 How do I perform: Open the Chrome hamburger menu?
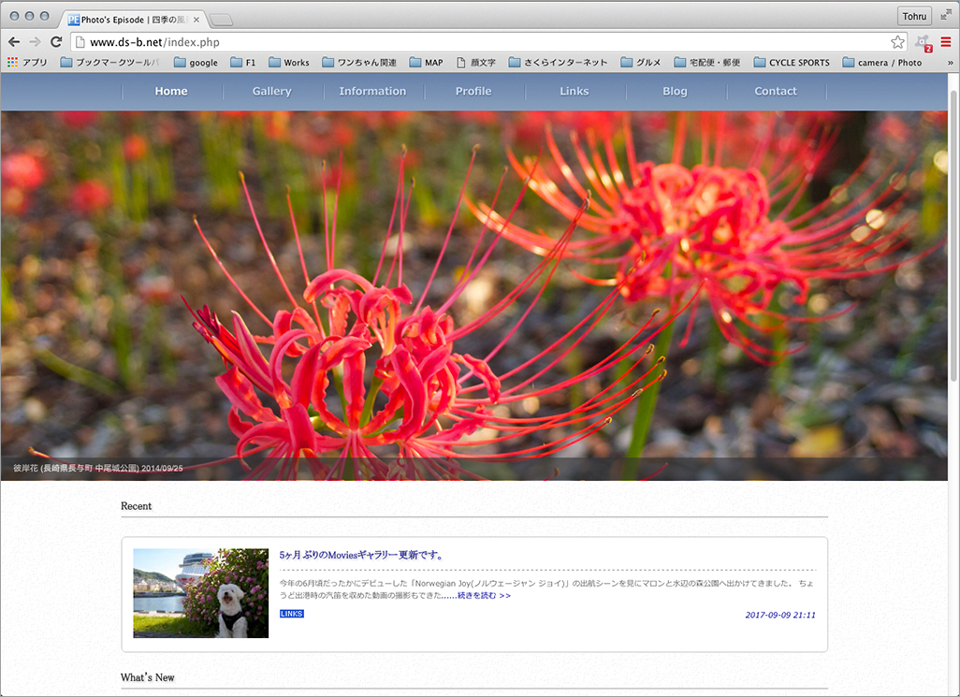[x=946, y=42]
